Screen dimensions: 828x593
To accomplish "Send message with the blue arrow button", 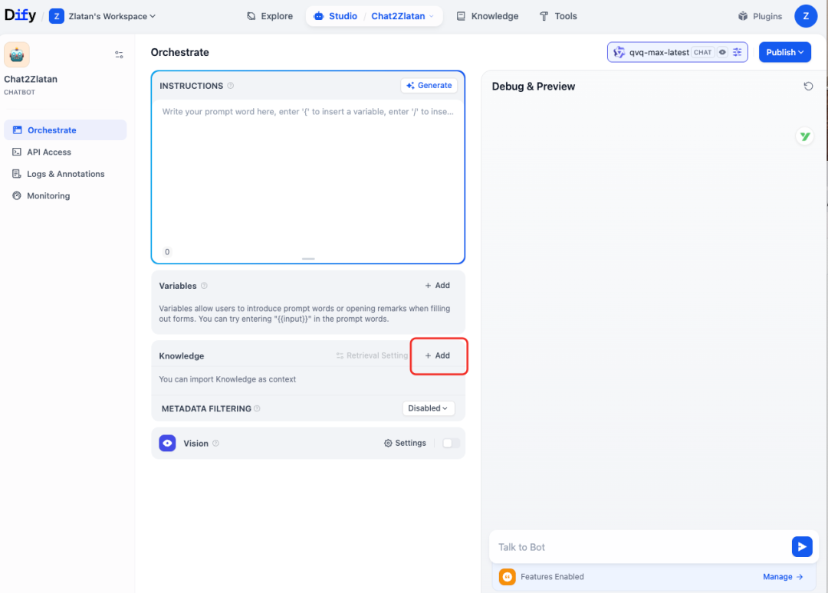I will [x=801, y=546].
